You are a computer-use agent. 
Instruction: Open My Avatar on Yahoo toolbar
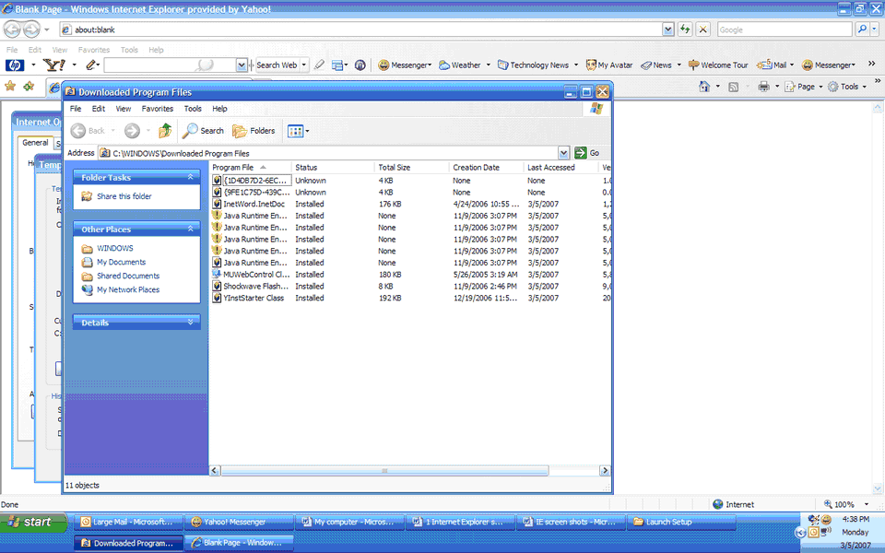609,65
